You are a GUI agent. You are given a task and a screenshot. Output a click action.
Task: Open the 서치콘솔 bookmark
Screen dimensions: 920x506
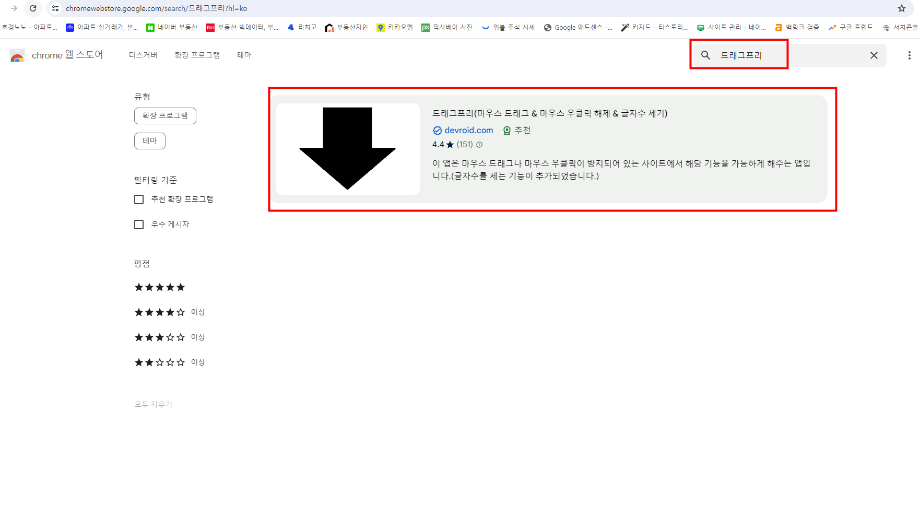[900, 27]
